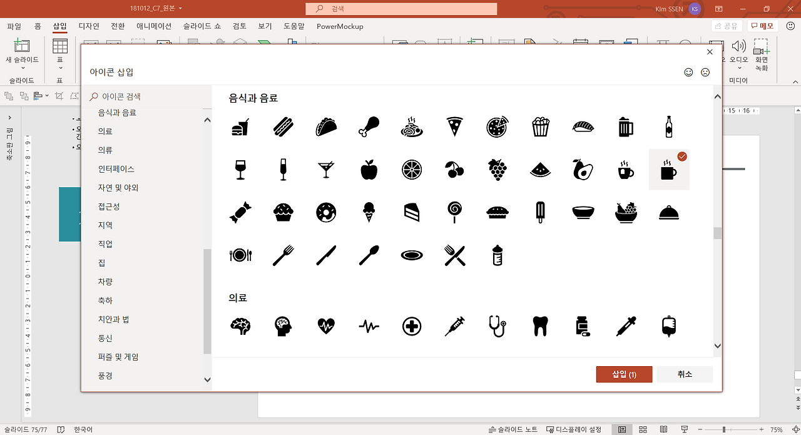Choose the 퍼즐 및 게임 category
This screenshot has height=435, width=801.
click(118, 357)
